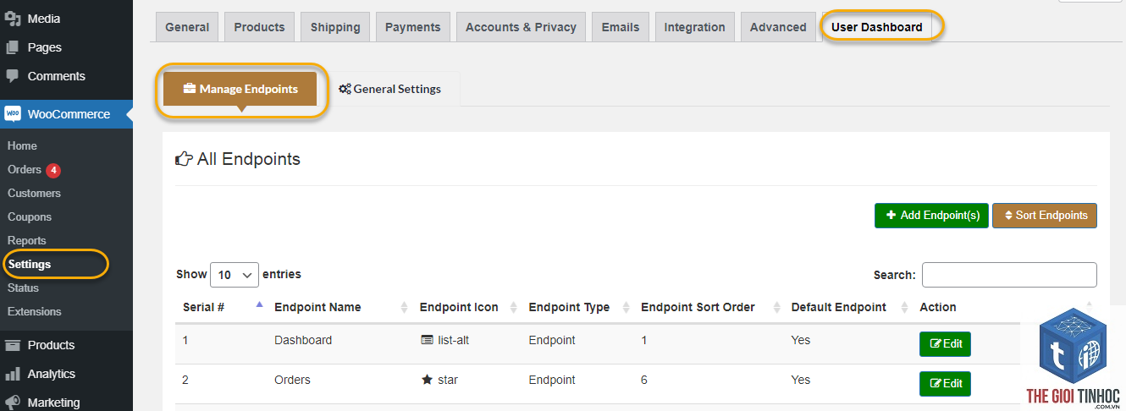Open the Coupons submenu
The height and width of the screenshot is (411, 1126).
pyautogui.click(x=30, y=217)
